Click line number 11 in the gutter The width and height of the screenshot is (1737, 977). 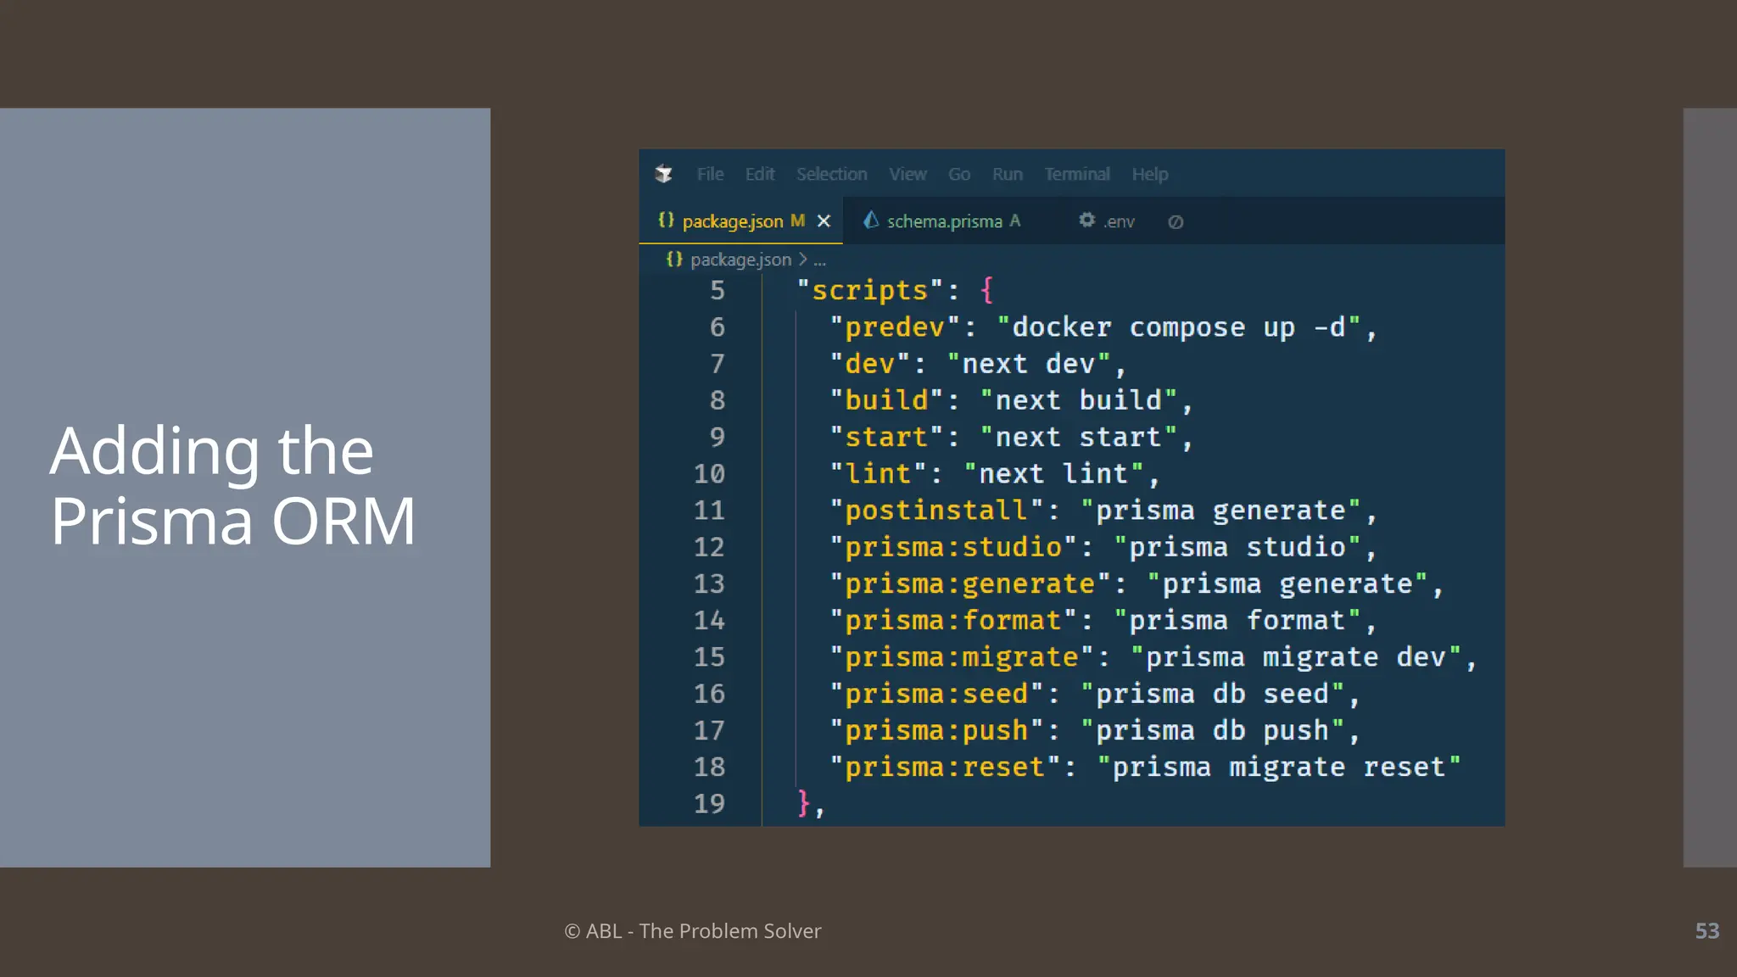[x=709, y=511]
